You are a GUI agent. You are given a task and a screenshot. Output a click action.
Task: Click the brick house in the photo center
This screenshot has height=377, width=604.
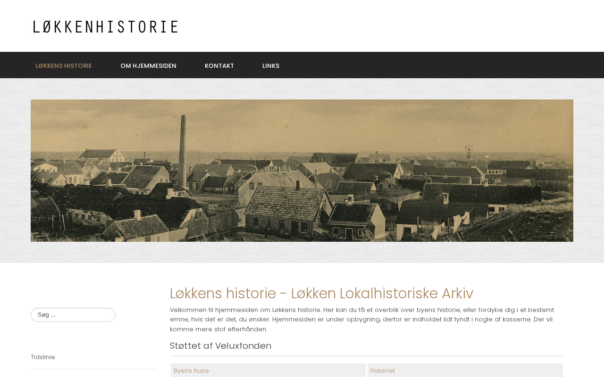point(282,212)
